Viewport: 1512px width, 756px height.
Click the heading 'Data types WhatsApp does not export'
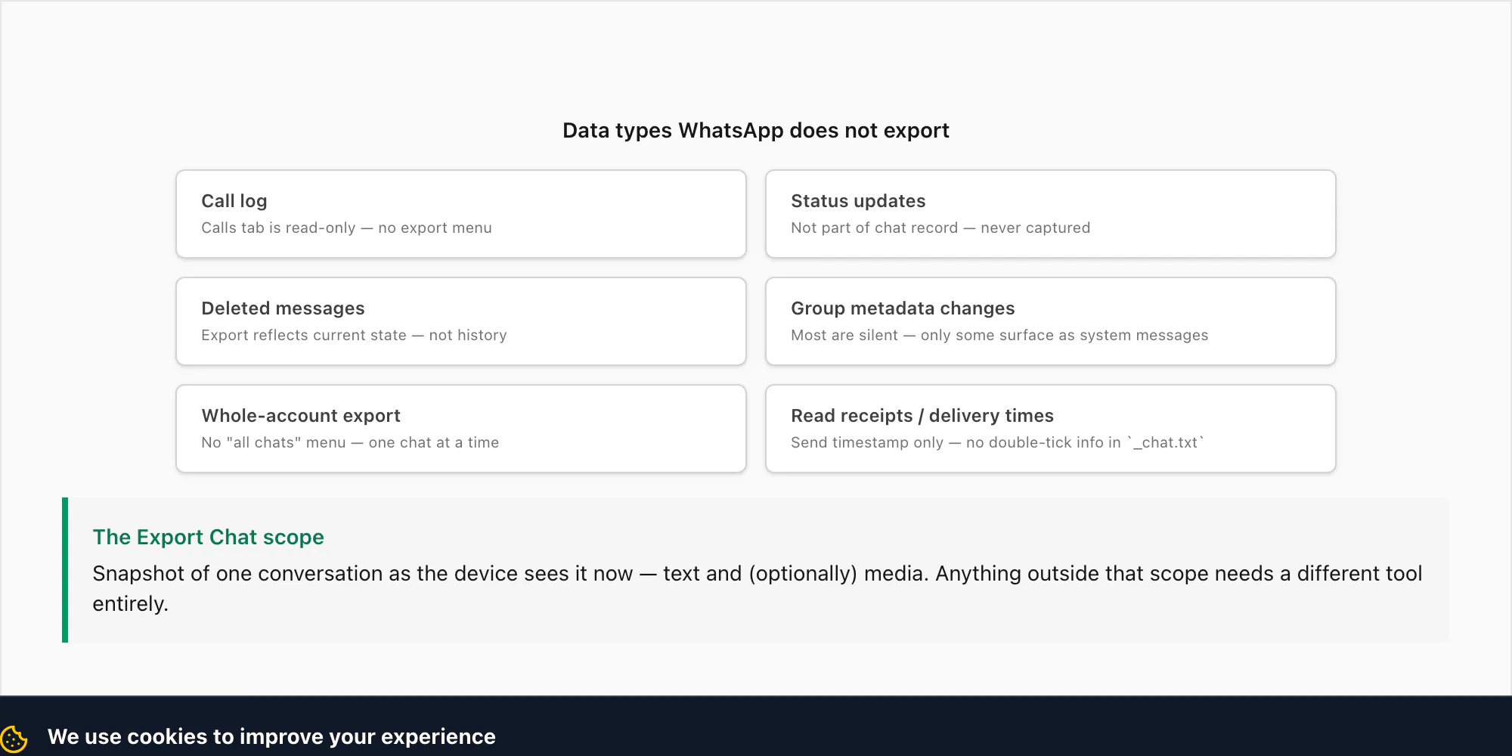pyautogui.click(x=756, y=131)
